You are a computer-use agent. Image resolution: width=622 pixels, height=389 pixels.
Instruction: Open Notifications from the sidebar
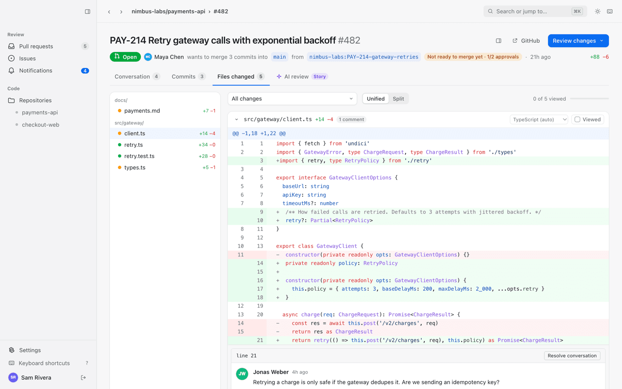pyautogui.click(x=48, y=71)
